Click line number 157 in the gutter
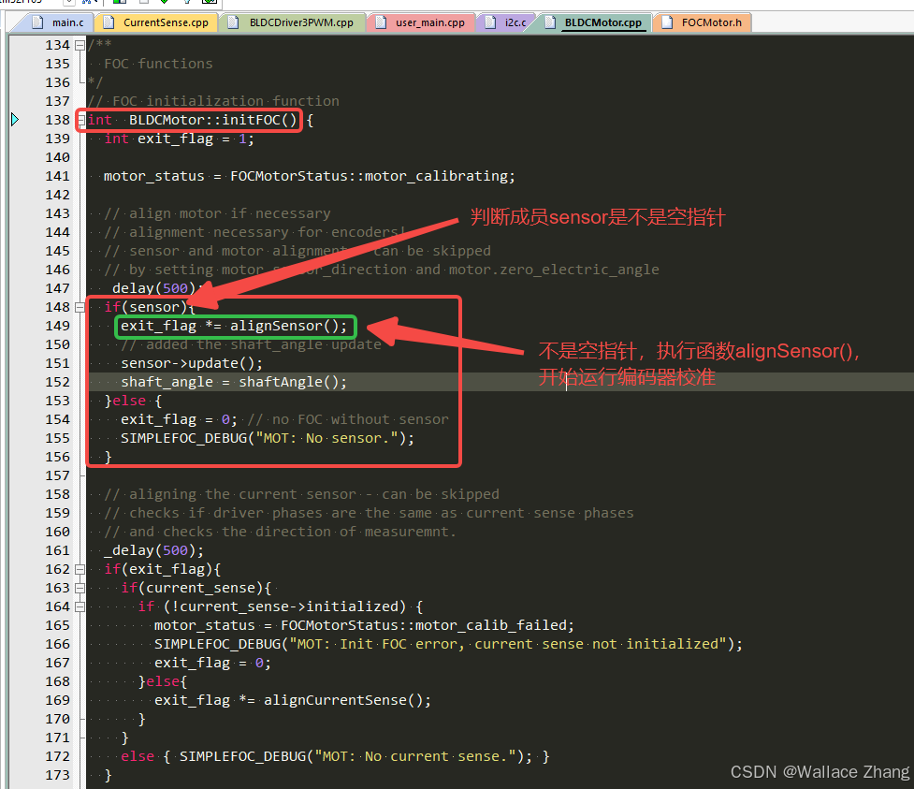 point(58,475)
